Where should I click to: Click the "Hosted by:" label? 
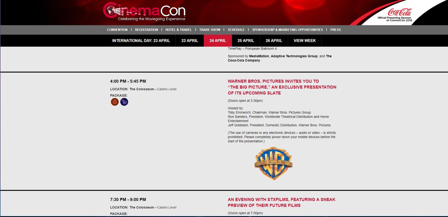236,108
